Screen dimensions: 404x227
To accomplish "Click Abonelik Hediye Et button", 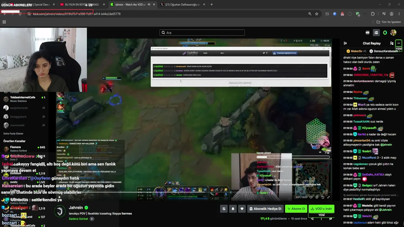I will point(265,209).
